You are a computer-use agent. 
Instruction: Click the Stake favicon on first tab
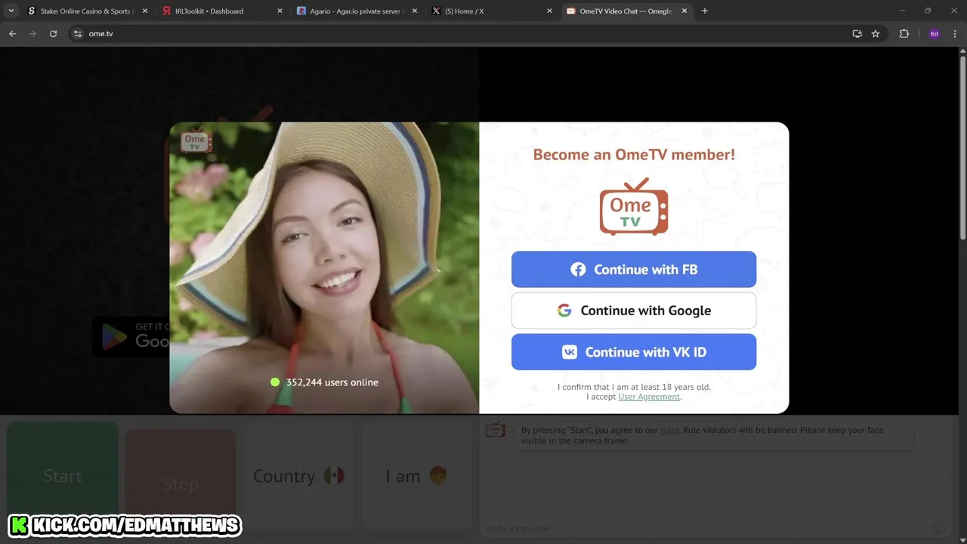coord(32,11)
